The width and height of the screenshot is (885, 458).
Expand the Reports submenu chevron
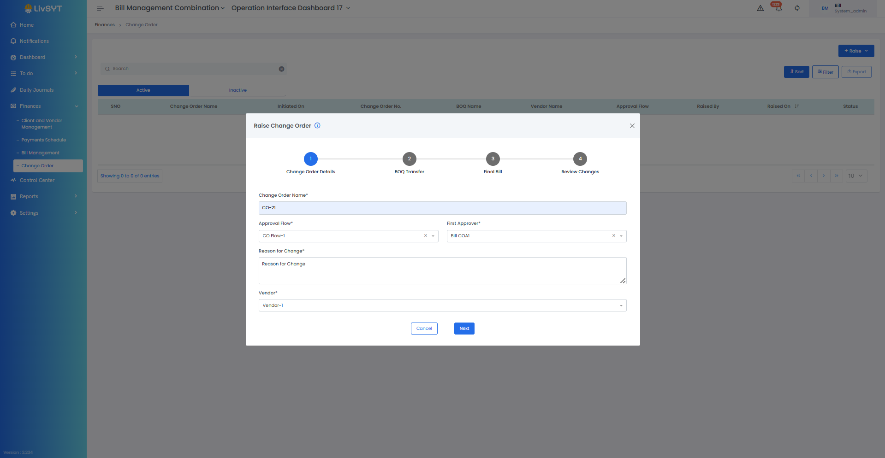click(76, 196)
